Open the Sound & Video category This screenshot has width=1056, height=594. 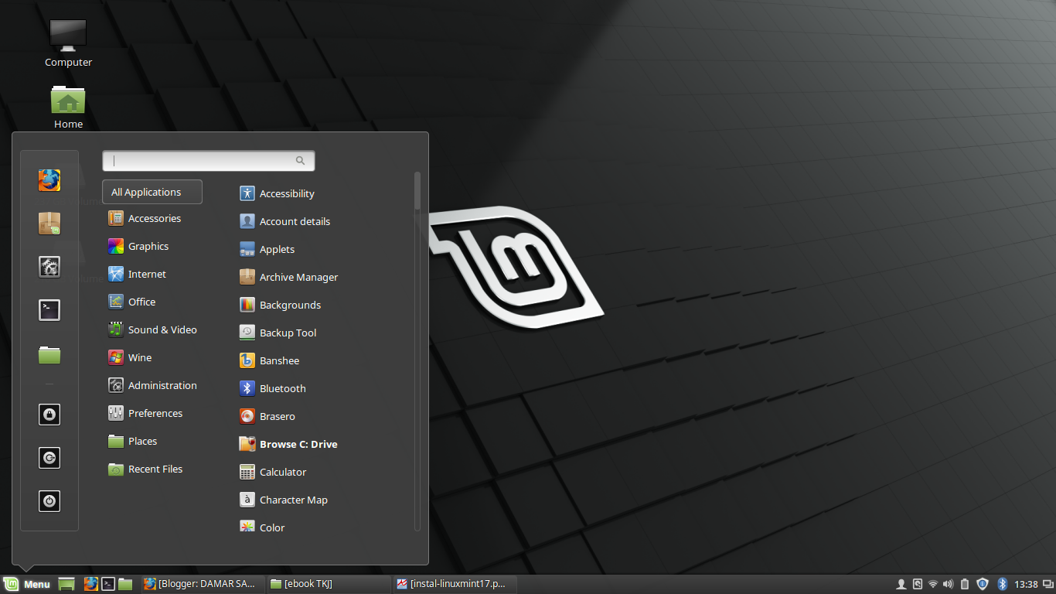(152, 330)
